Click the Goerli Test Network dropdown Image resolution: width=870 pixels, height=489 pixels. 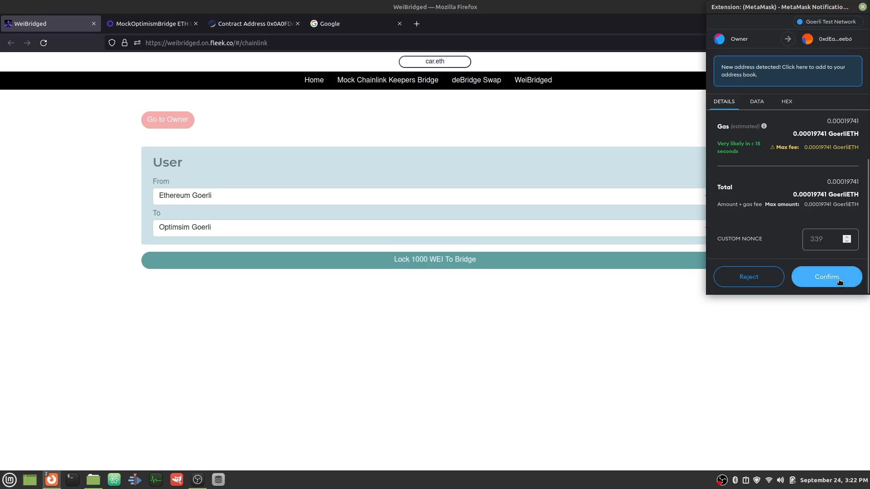[x=827, y=21]
